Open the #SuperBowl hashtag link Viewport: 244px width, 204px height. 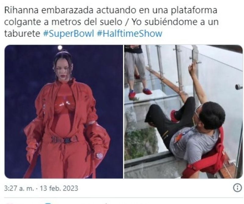coord(69,33)
